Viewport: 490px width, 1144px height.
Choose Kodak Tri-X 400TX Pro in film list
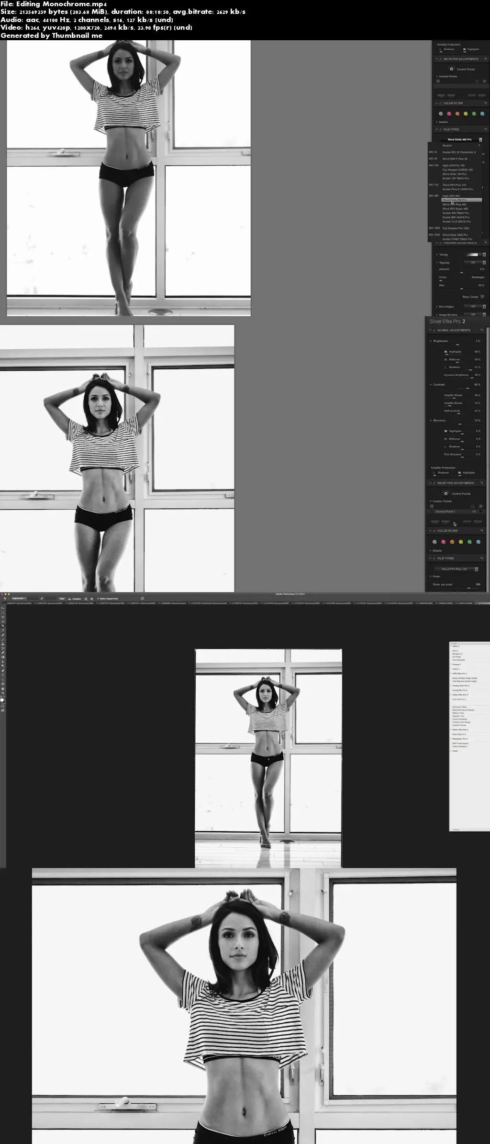[457, 222]
